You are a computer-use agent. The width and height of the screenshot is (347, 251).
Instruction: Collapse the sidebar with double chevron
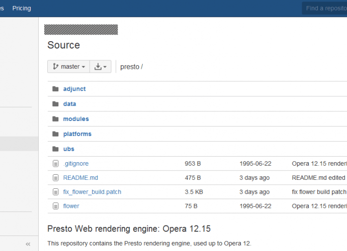28,244
